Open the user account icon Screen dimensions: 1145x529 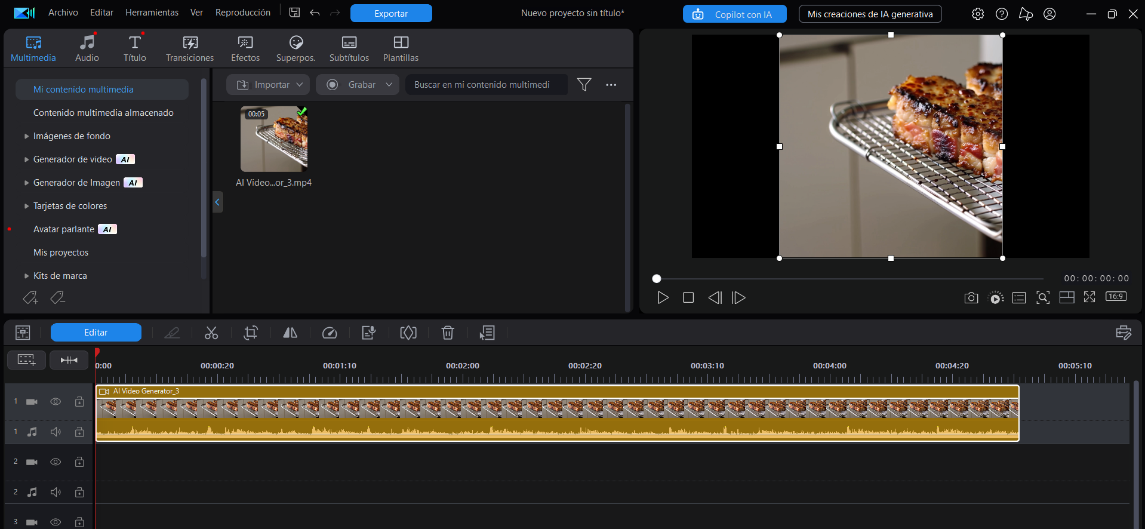tap(1049, 14)
